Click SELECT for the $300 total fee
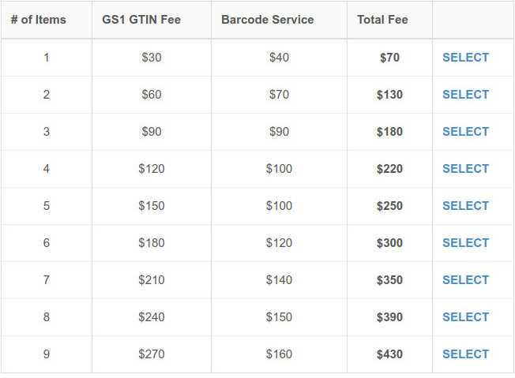The height and width of the screenshot is (378, 515). pos(465,243)
